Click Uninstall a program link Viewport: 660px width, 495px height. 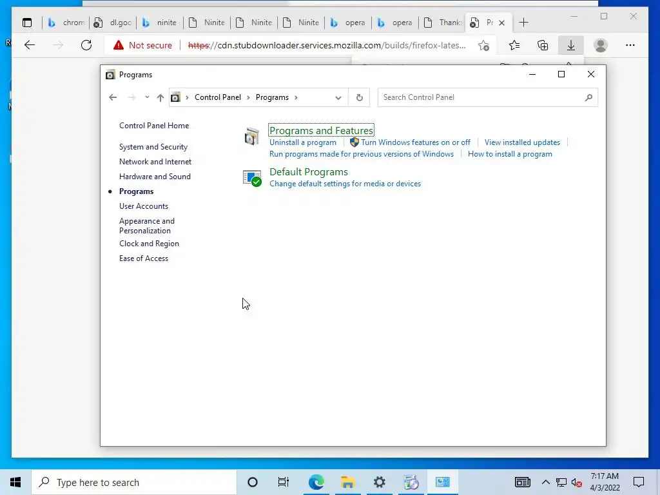pos(303,142)
